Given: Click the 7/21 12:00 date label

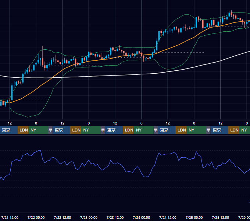Looking at the screenshot, I should [10, 217].
